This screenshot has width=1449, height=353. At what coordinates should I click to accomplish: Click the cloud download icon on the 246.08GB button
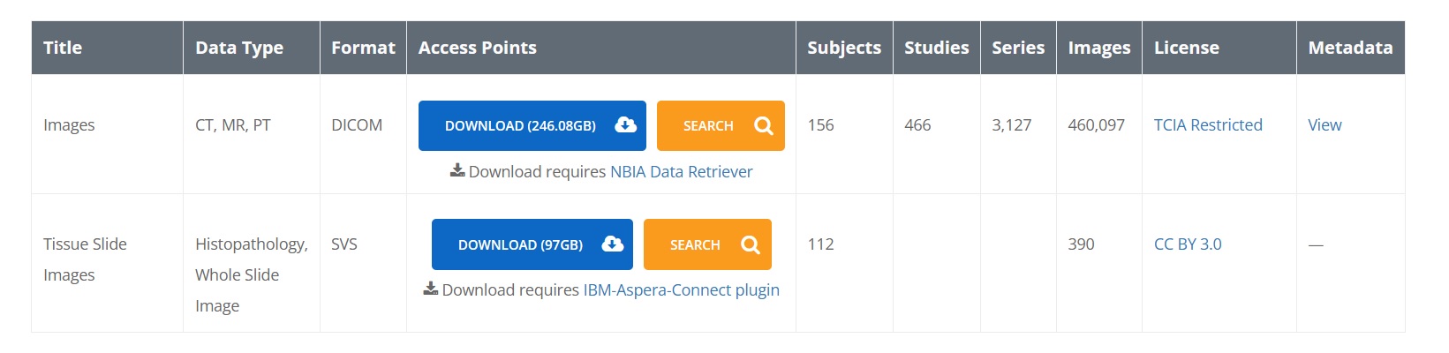point(625,125)
